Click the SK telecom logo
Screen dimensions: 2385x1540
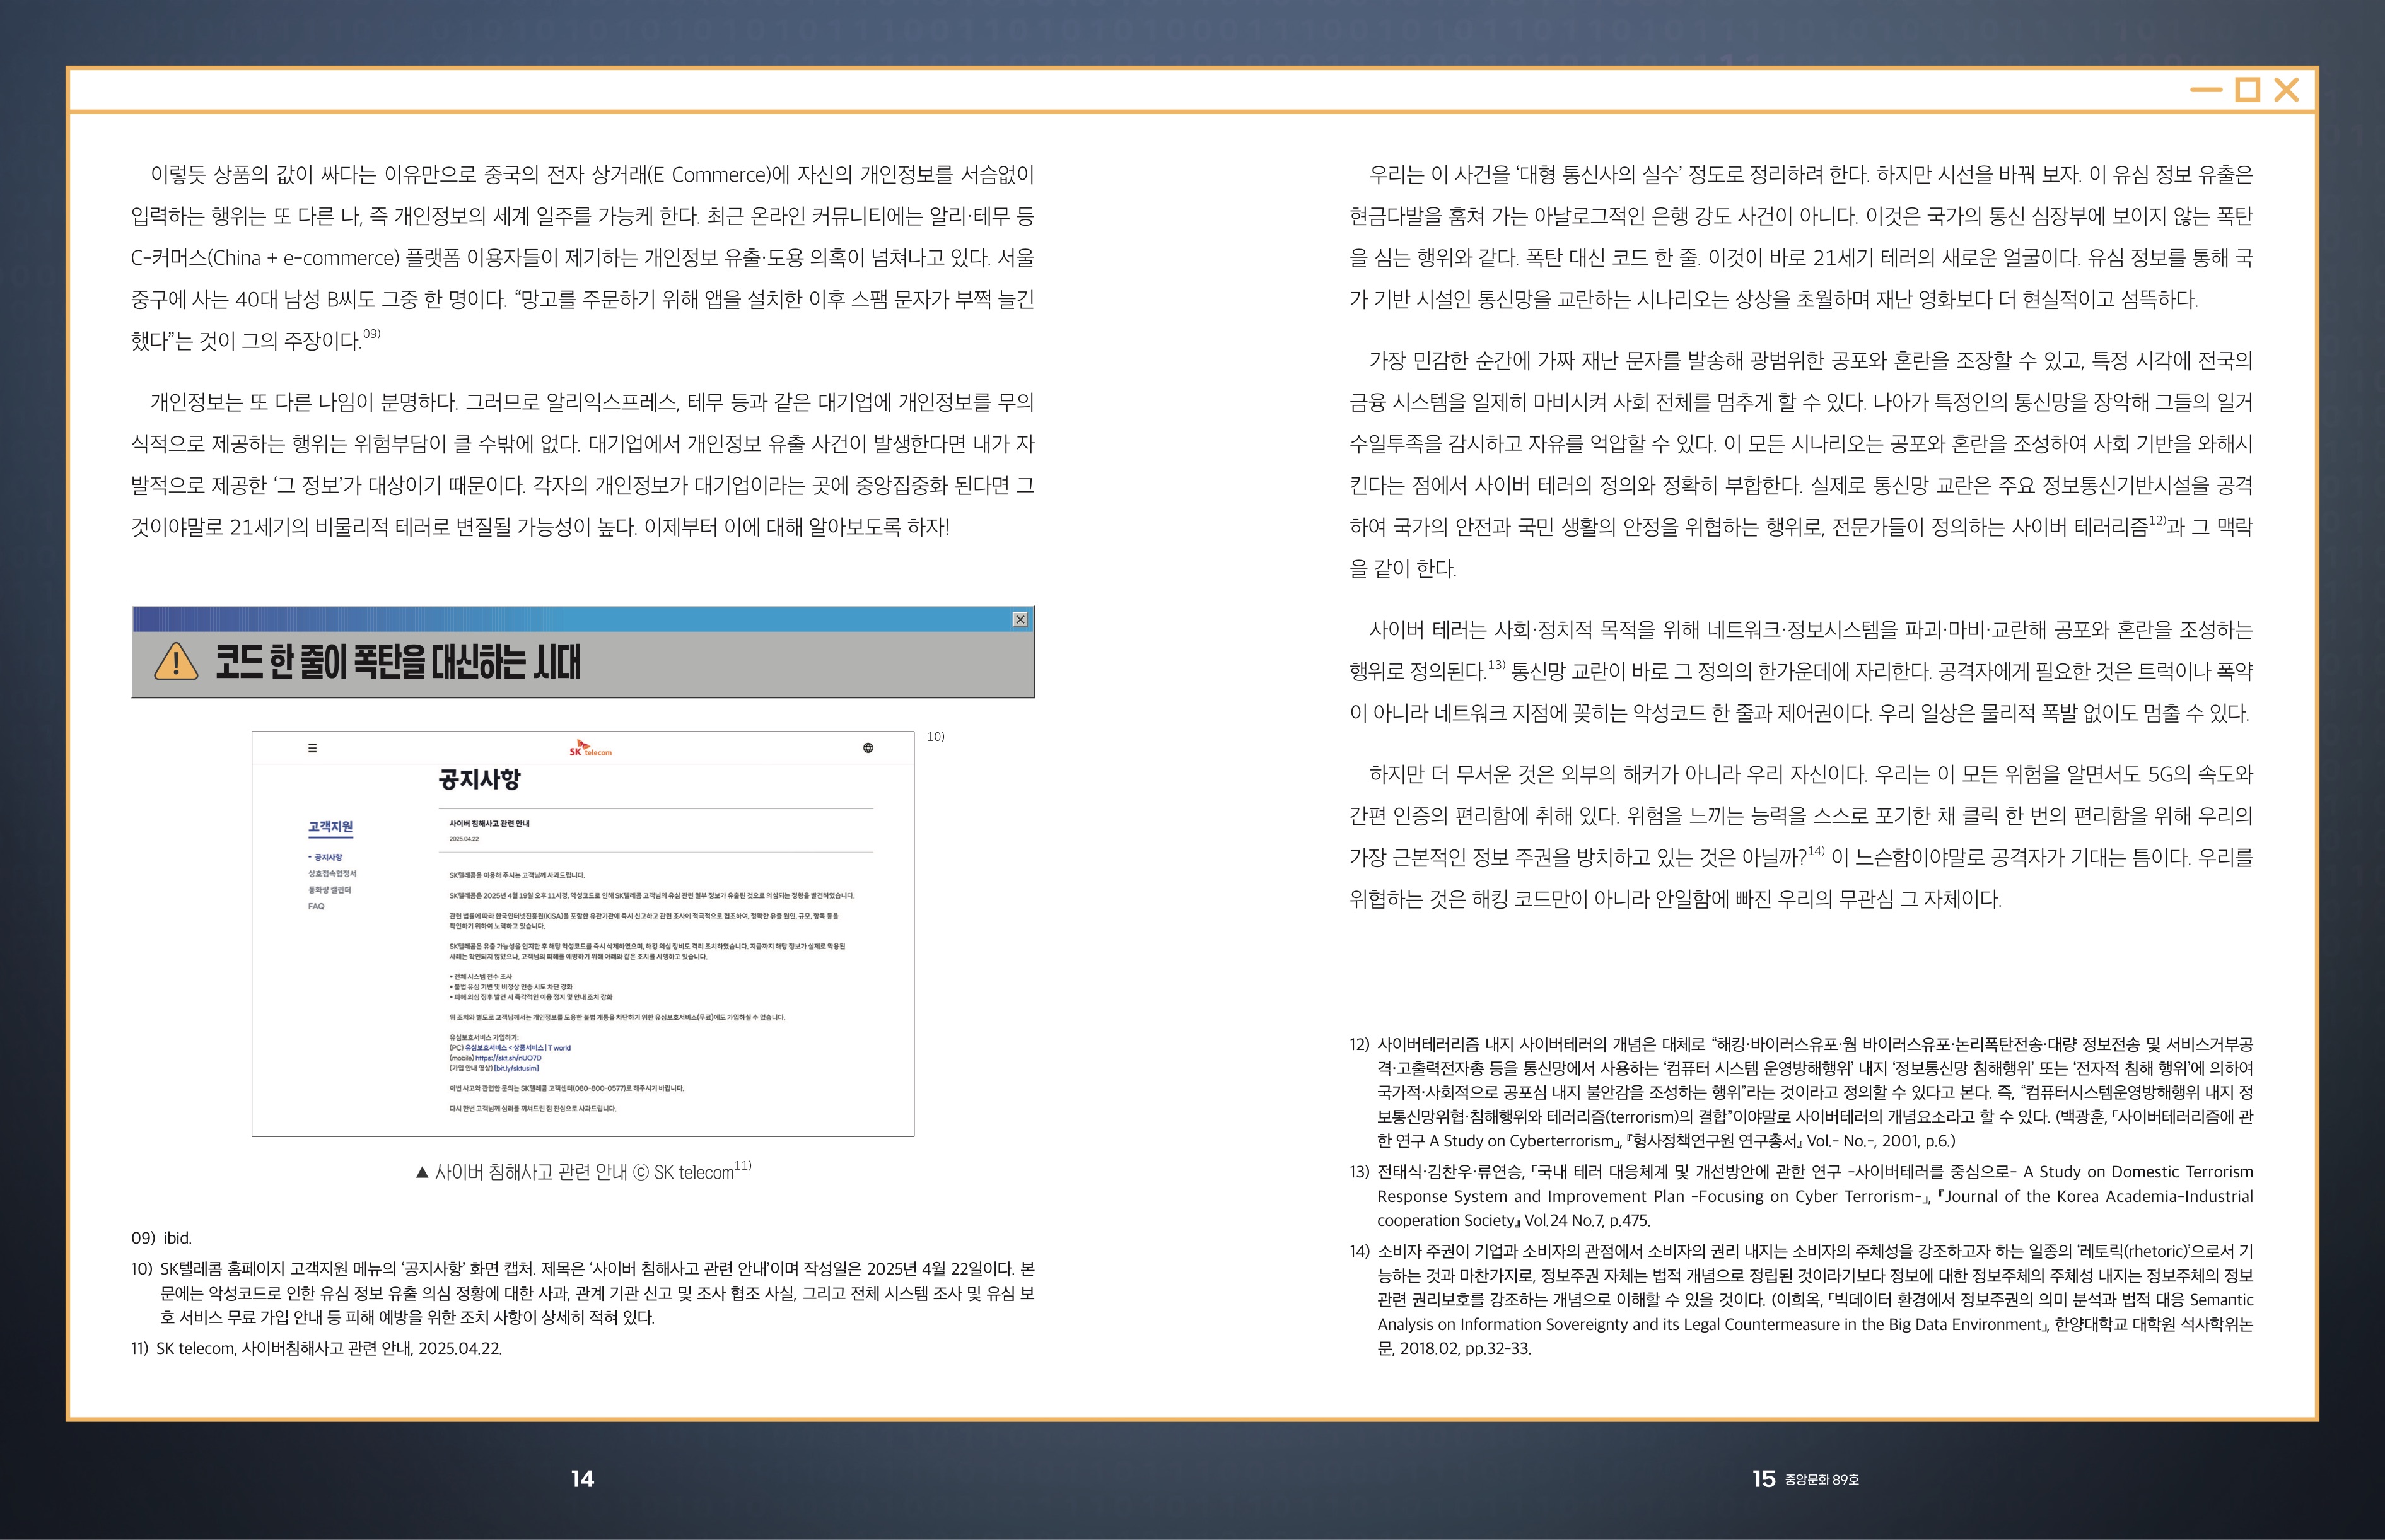[590, 748]
